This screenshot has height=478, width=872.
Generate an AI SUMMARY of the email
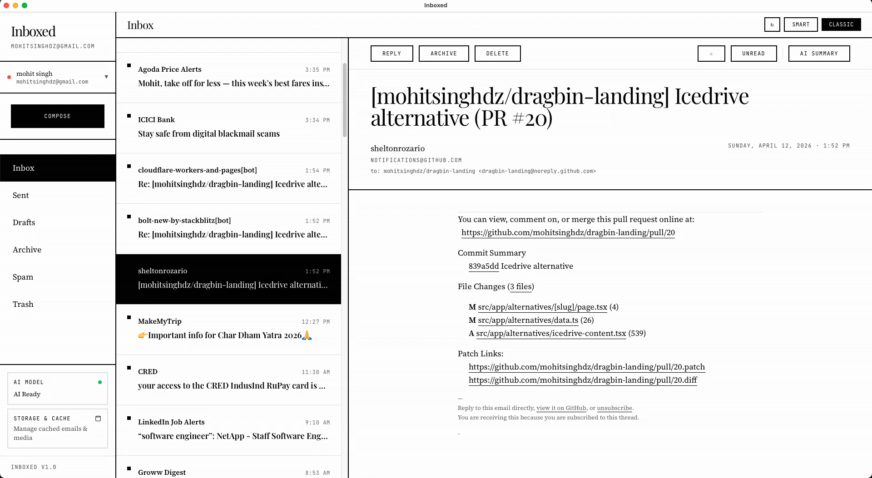(x=819, y=53)
